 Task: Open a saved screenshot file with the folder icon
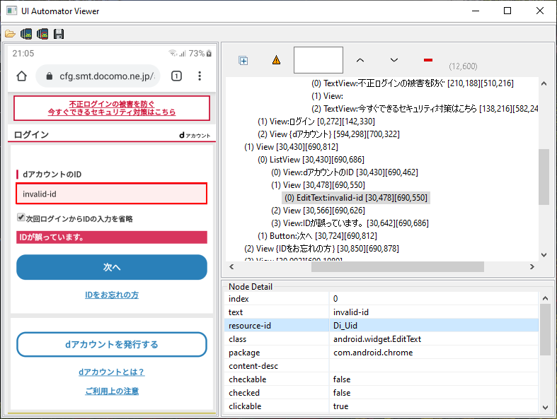pos(10,34)
